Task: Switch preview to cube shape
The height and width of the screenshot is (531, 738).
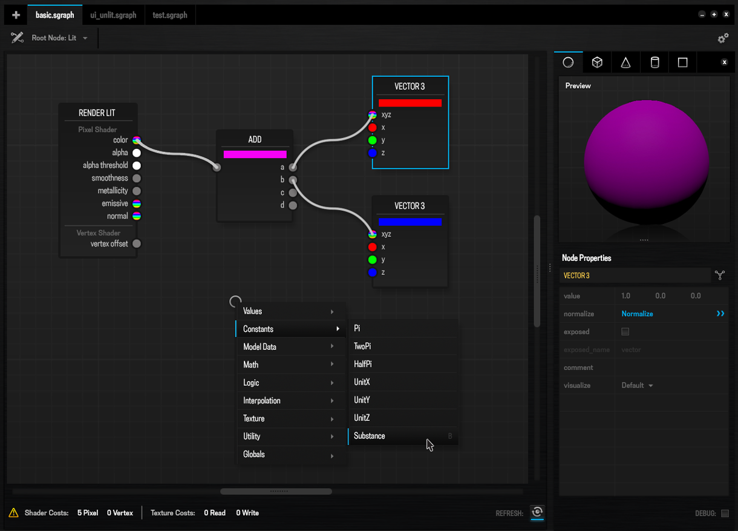Action: (597, 62)
